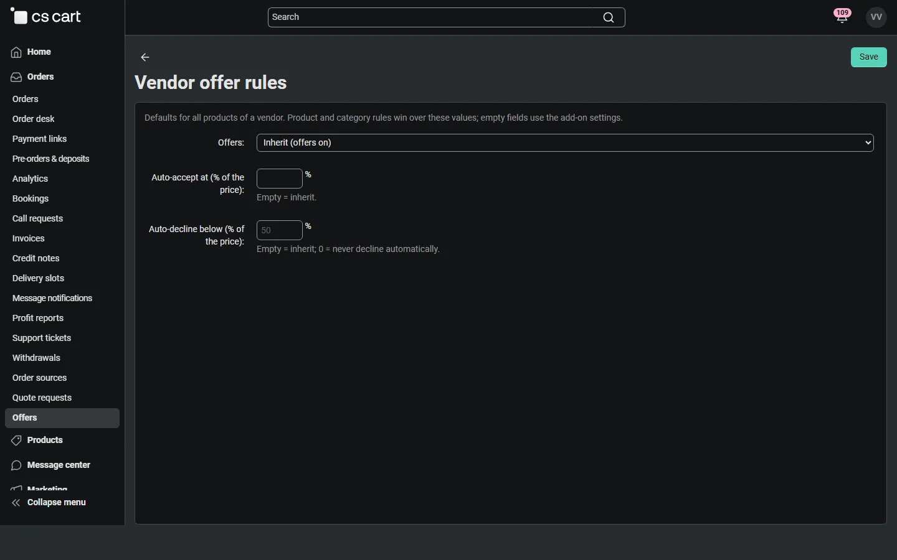Open Order desk from the sidebar
Screen dimensions: 897x560
click(34, 119)
